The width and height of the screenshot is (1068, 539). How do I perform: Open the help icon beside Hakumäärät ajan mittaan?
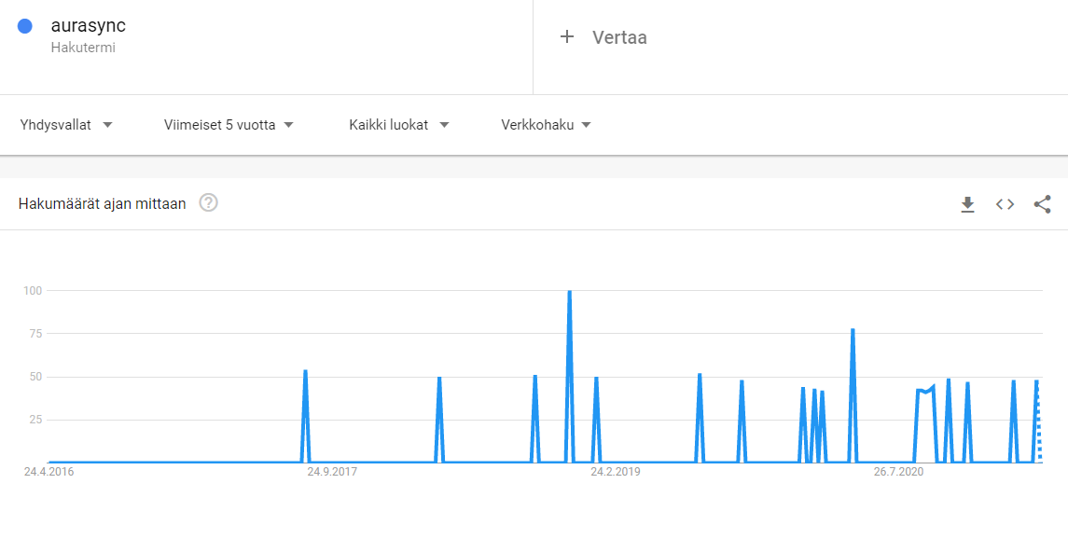pyautogui.click(x=209, y=202)
